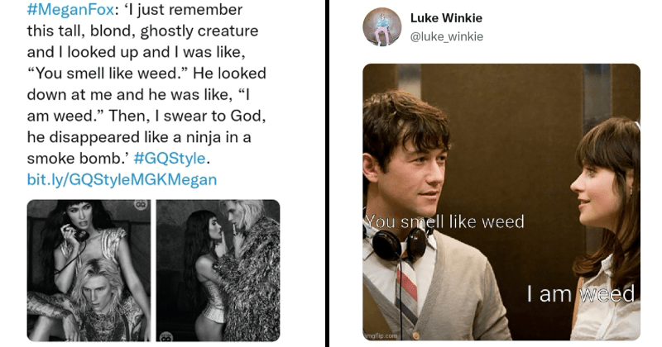Click the "You smell like weed" meme caption

(444, 221)
